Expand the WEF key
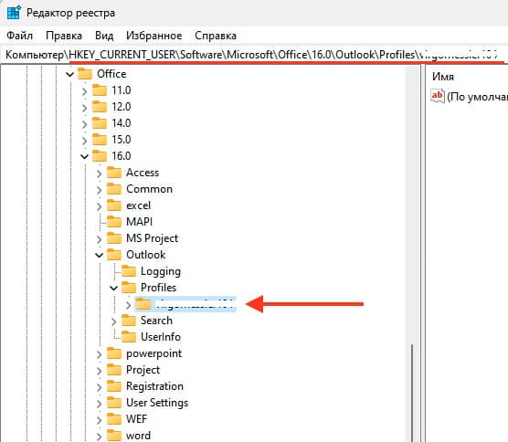This screenshot has height=442, width=508. (x=100, y=420)
